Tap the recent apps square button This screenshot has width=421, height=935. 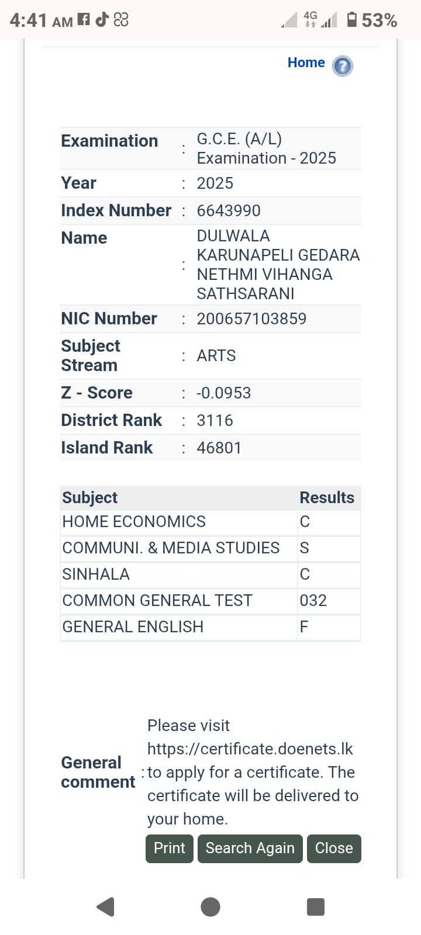point(316,906)
